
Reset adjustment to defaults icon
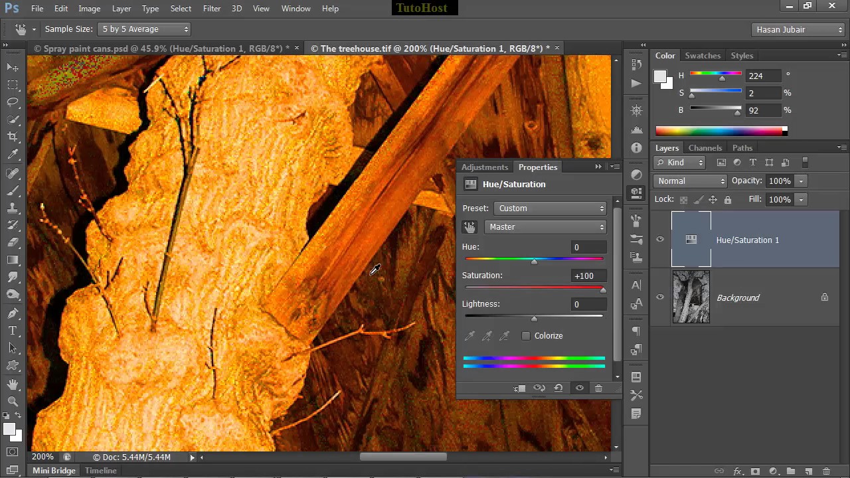point(558,388)
